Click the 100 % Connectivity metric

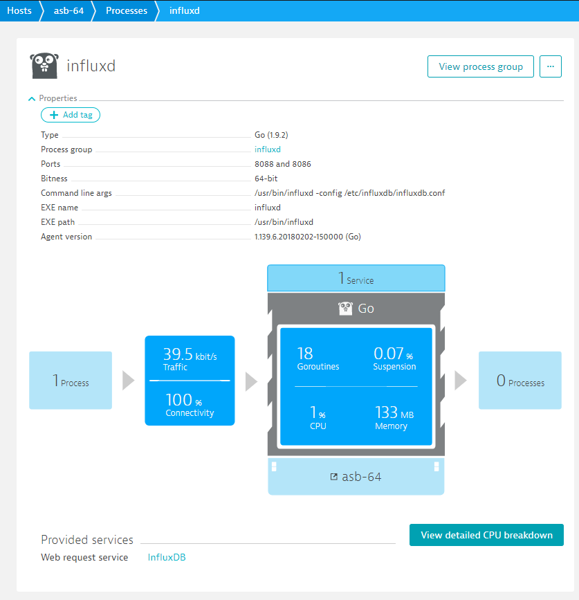(190, 404)
